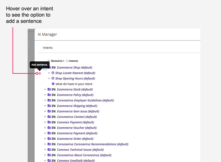This screenshot has width=221, height=162.
Task: Click the folder icon beside Common Smalltalk
Action: pyautogui.click(x=49, y=160)
